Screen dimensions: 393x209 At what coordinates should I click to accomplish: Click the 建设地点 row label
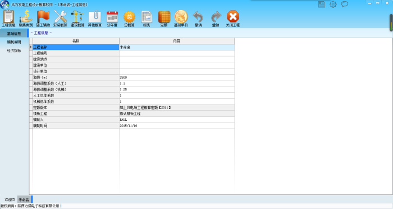[x=76, y=59]
